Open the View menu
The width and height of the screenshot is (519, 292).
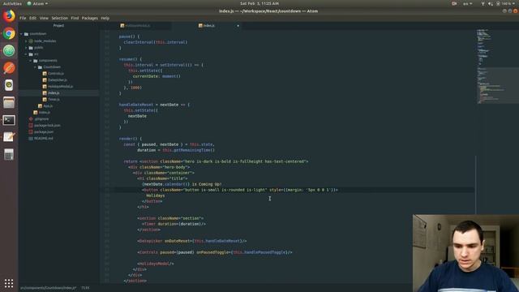click(x=44, y=18)
